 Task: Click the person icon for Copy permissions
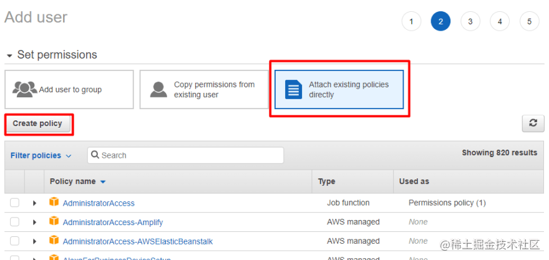(158, 89)
